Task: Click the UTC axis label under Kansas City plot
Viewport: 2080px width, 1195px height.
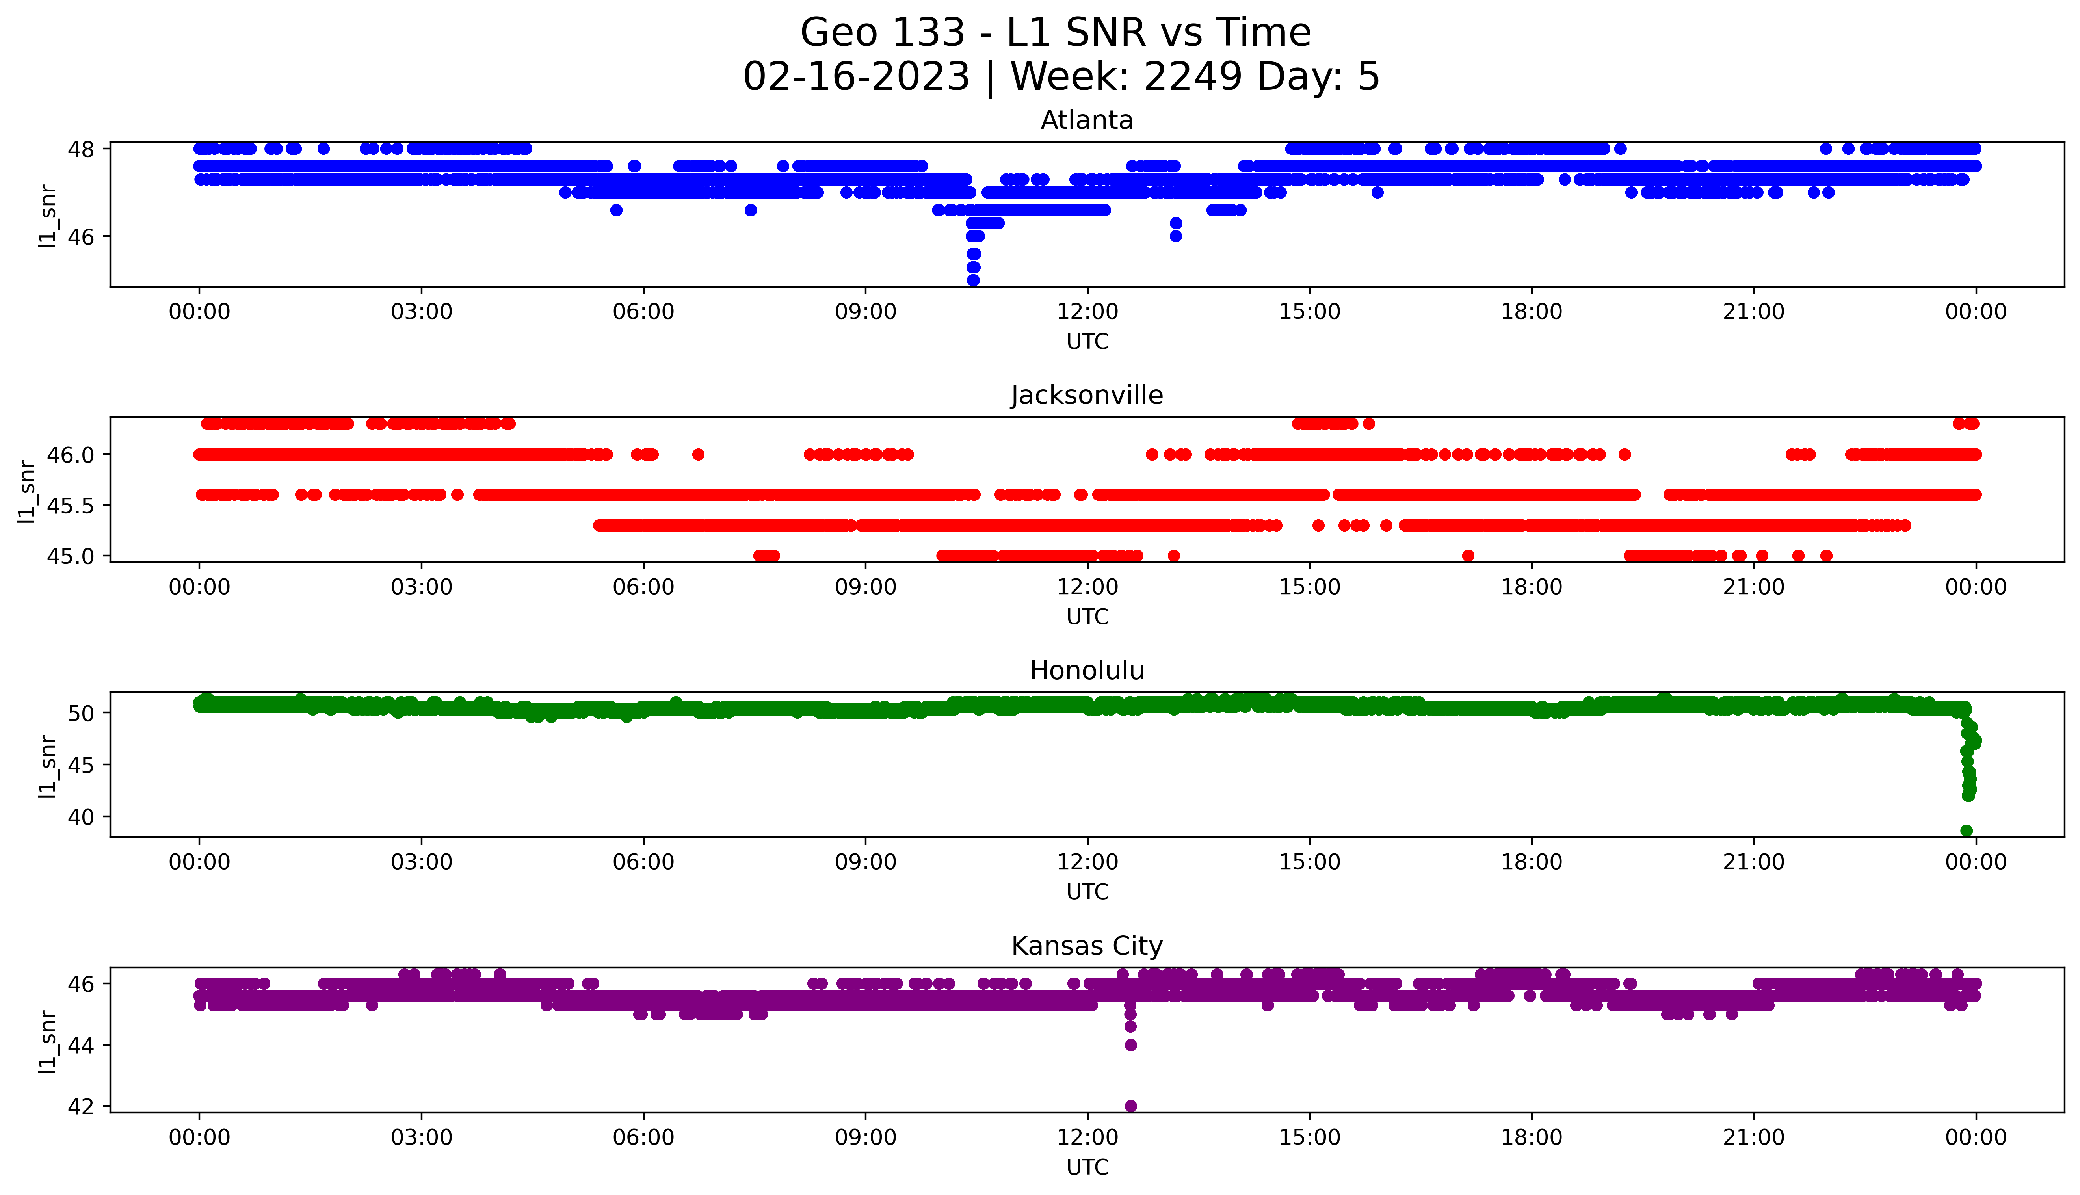Action: [1087, 1167]
